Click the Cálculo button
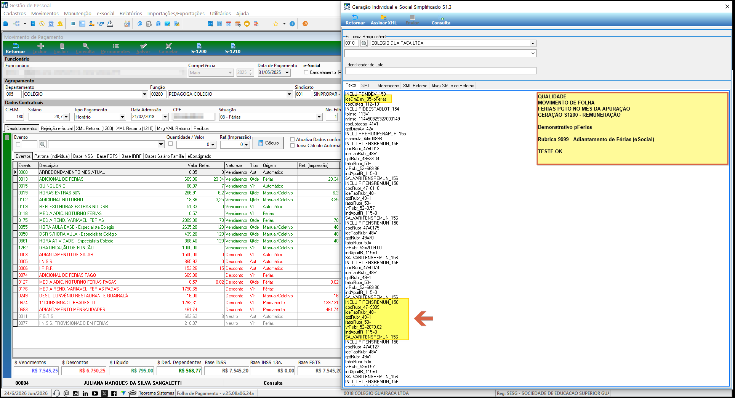The width and height of the screenshot is (735, 398). [268, 143]
